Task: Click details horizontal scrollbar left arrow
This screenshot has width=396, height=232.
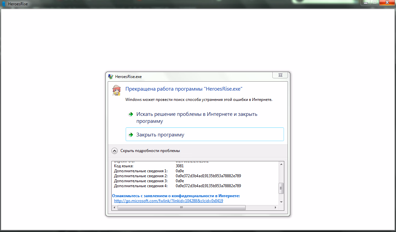Action: 114,207
